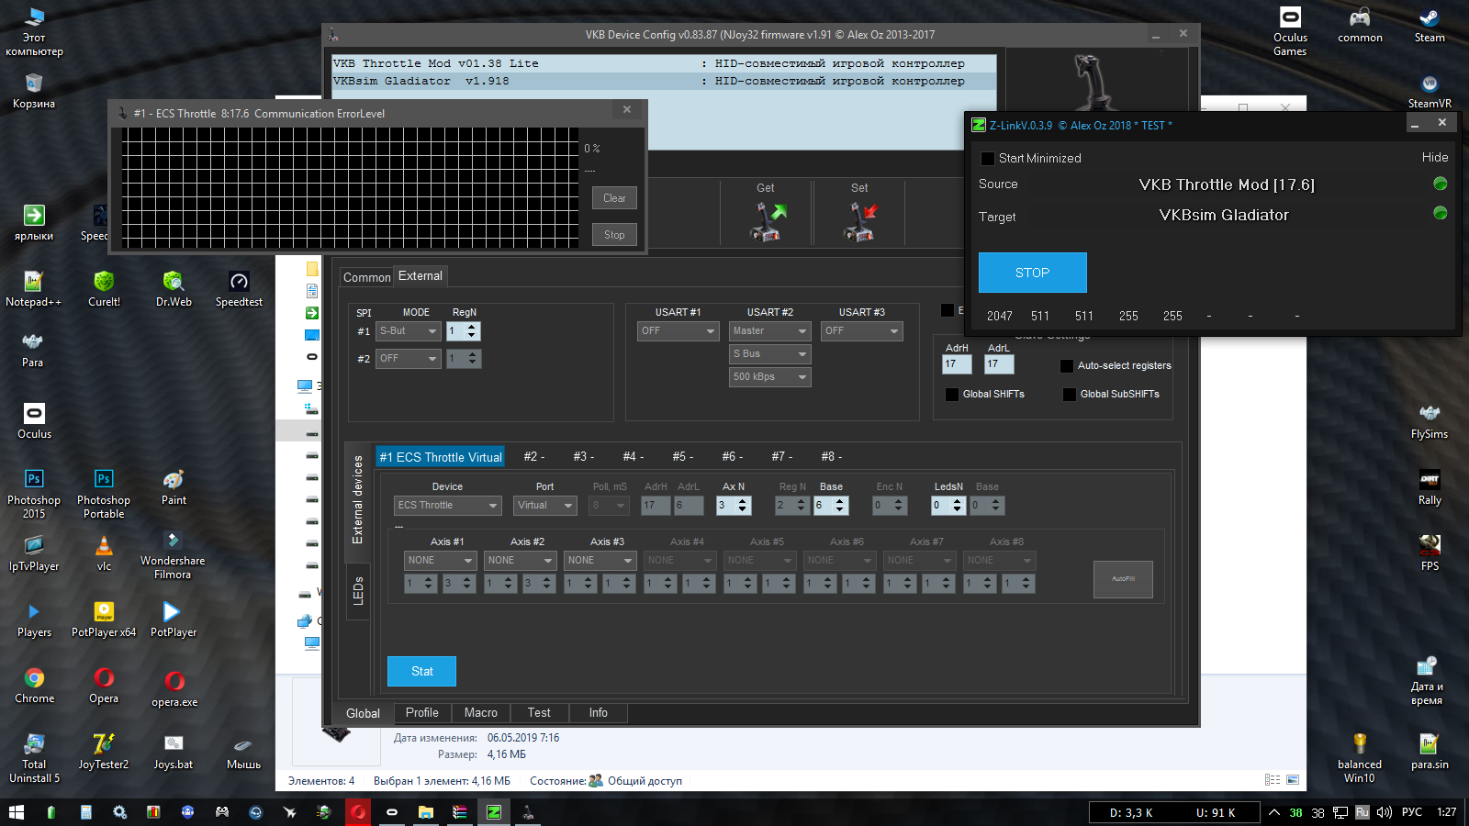Open the Oculus Games desktop icon
1469x826 pixels.
1290,32
